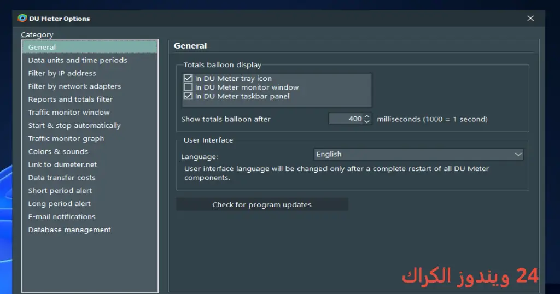Image resolution: width=560 pixels, height=294 pixels.
Task: Select E-mail notifications category
Action: point(90,216)
